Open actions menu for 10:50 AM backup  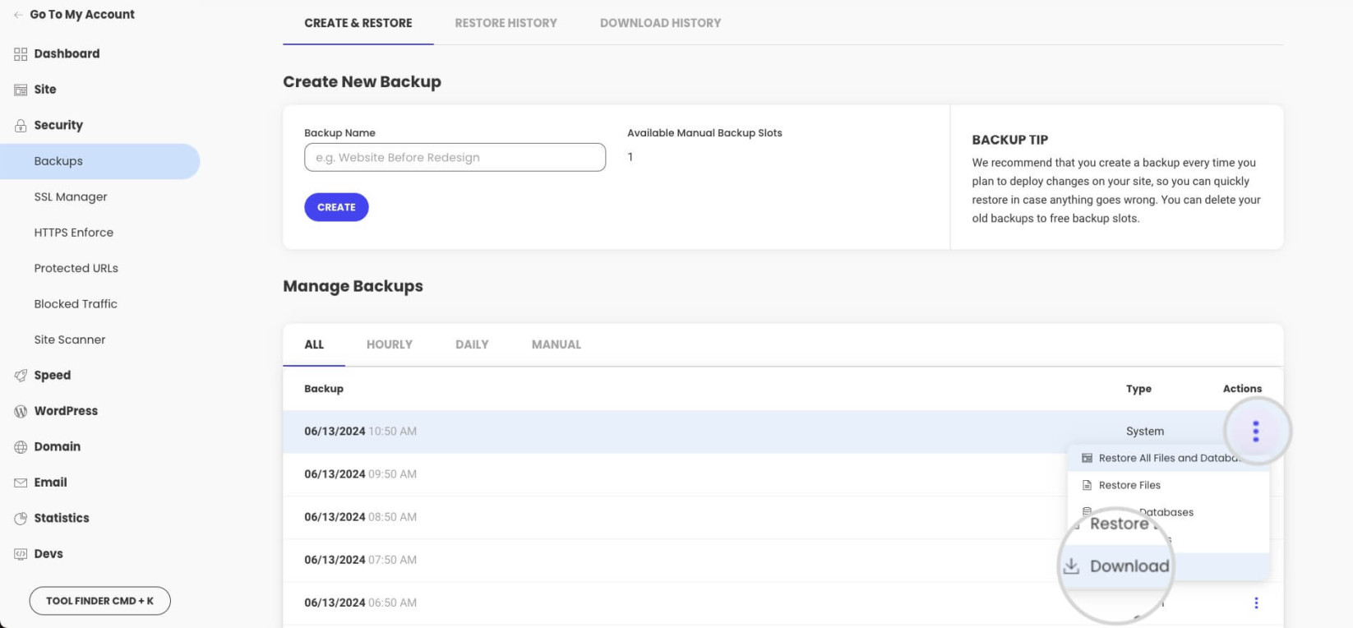point(1256,432)
